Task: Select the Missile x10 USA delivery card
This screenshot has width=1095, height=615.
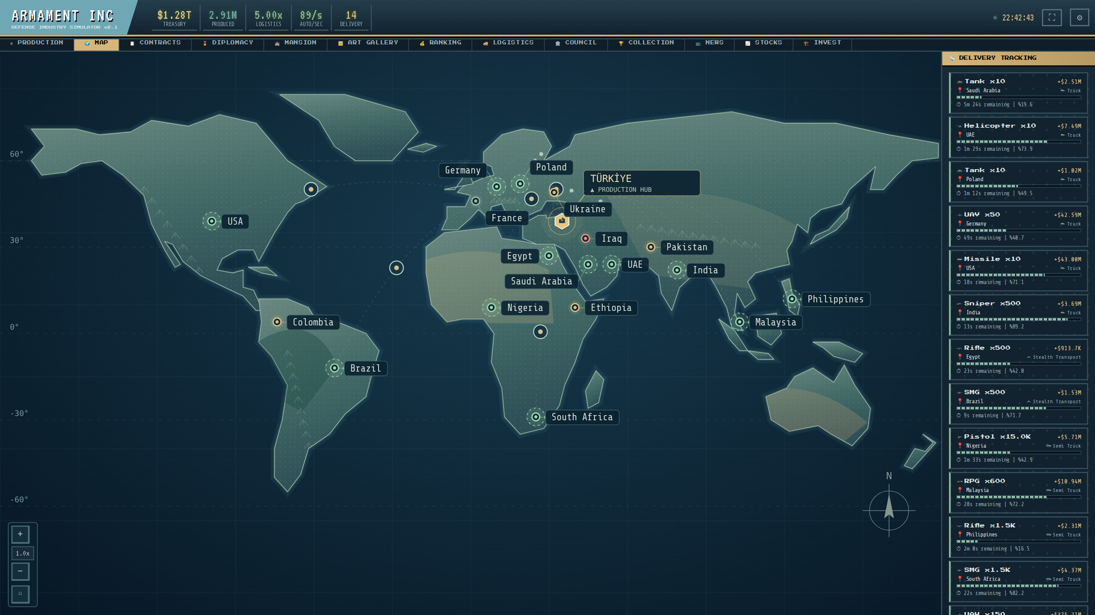Action: 1019,270
